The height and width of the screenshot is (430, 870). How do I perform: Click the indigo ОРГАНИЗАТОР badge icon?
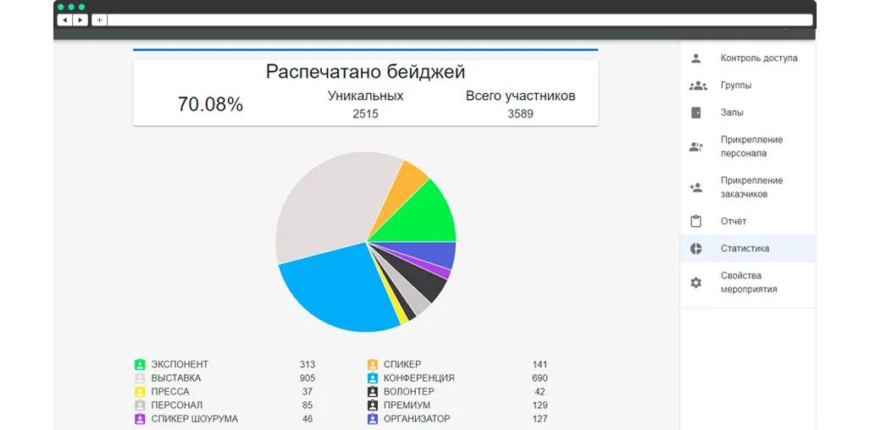373,419
